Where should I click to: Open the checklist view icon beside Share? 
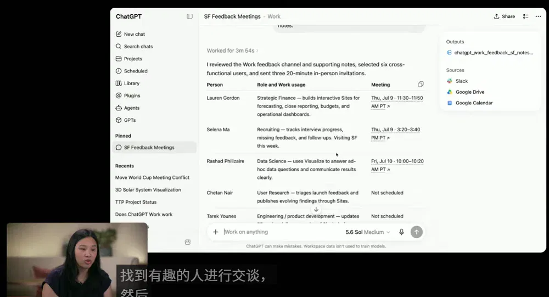coord(525,16)
